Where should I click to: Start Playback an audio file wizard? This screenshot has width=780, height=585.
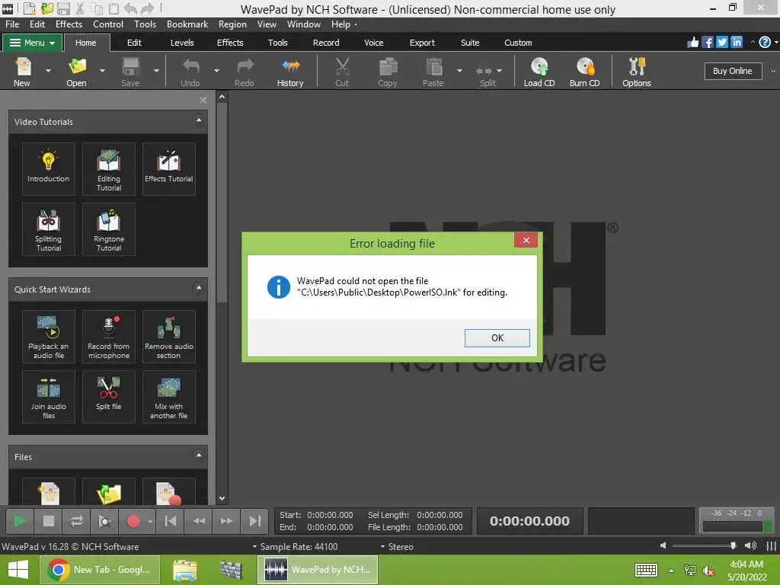[48, 336]
